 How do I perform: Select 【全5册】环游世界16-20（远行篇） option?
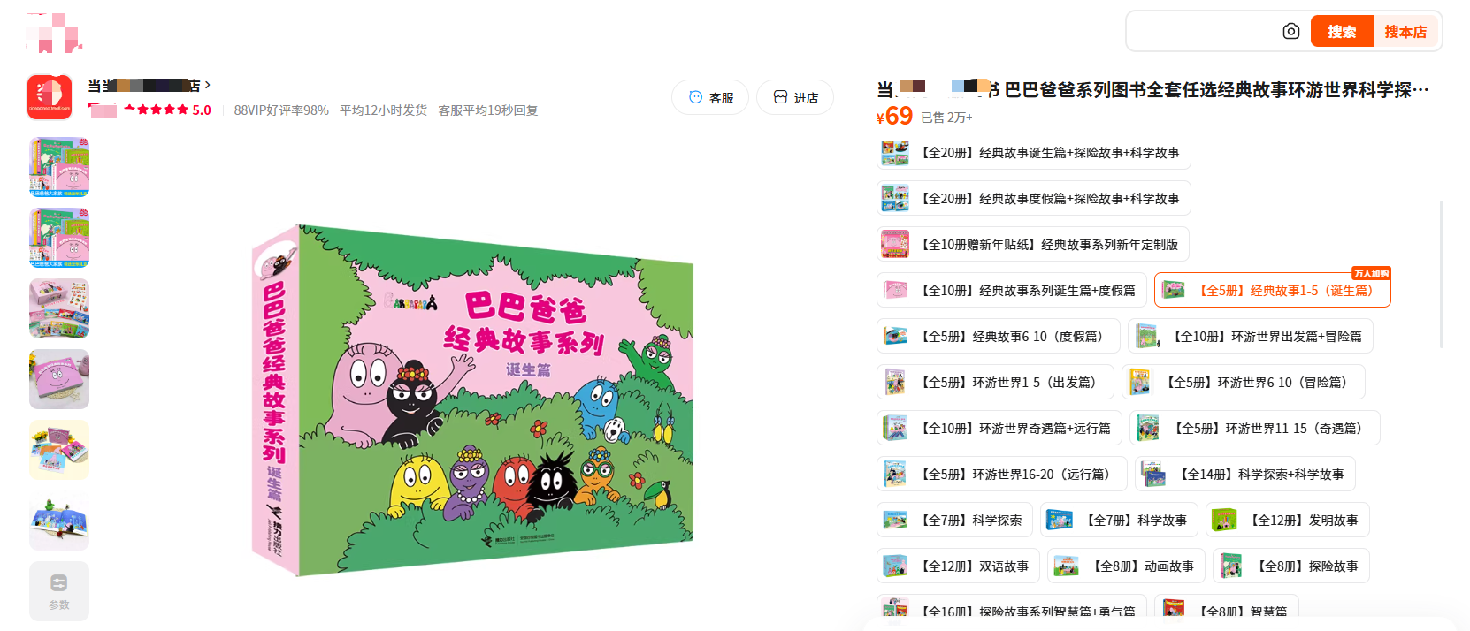(1001, 474)
